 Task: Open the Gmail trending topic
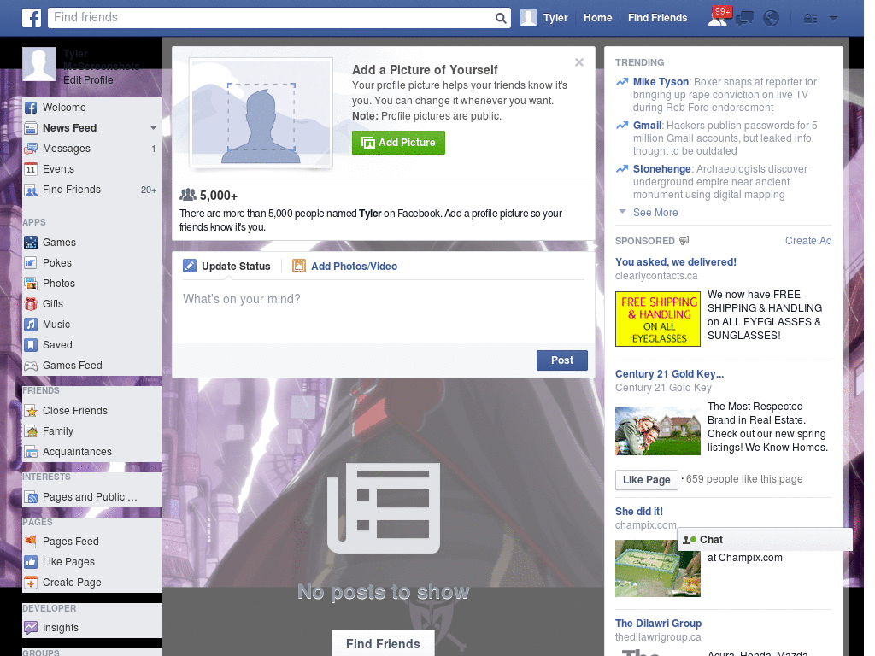[x=648, y=126]
